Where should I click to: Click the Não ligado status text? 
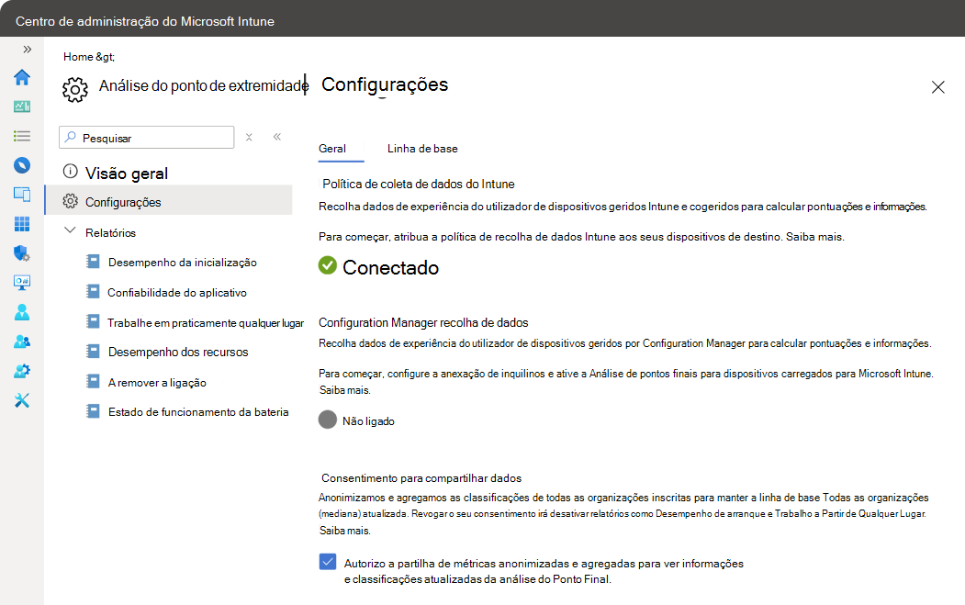[368, 421]
